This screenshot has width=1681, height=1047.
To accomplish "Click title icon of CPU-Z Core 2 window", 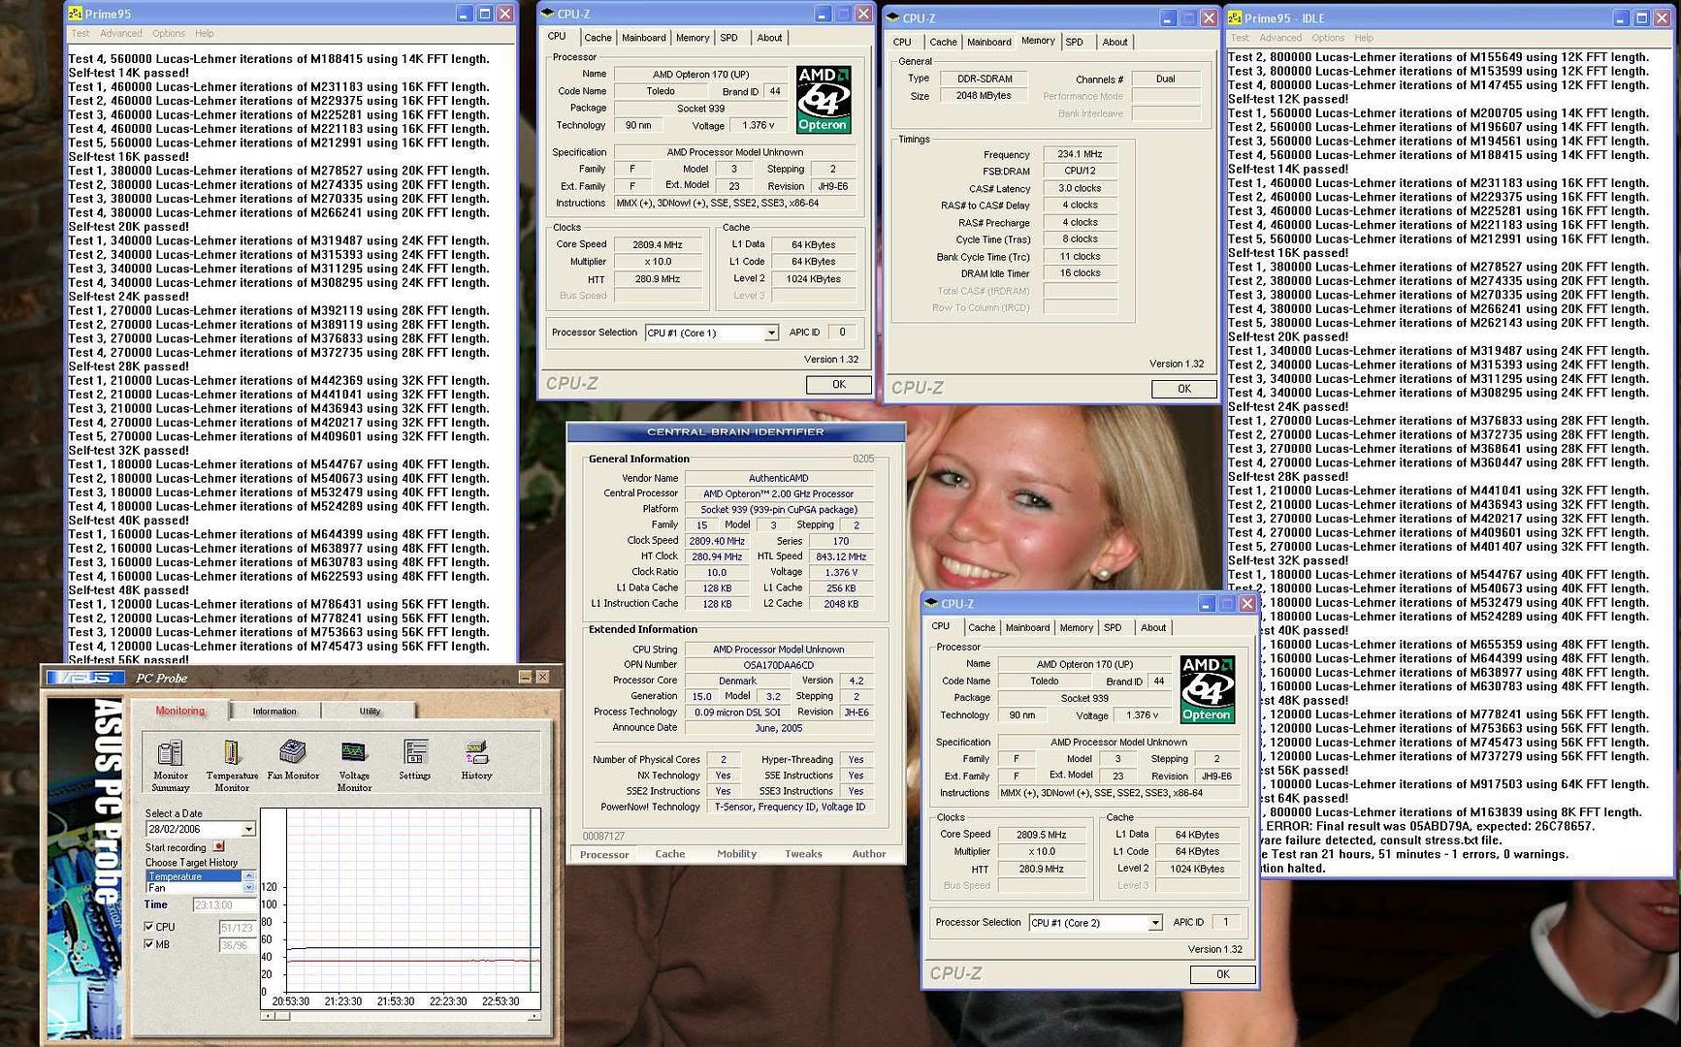I will coord(931,603).
